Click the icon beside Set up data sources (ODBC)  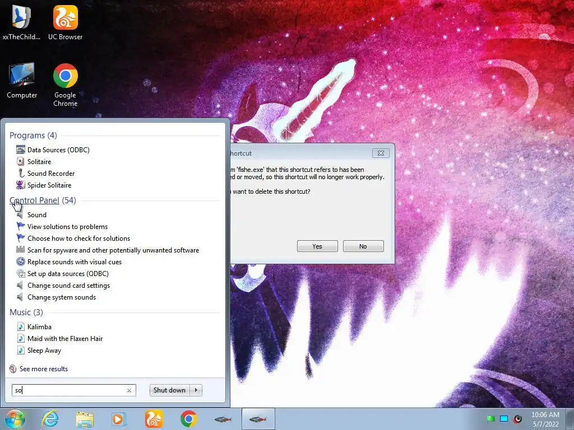[21, 273]
